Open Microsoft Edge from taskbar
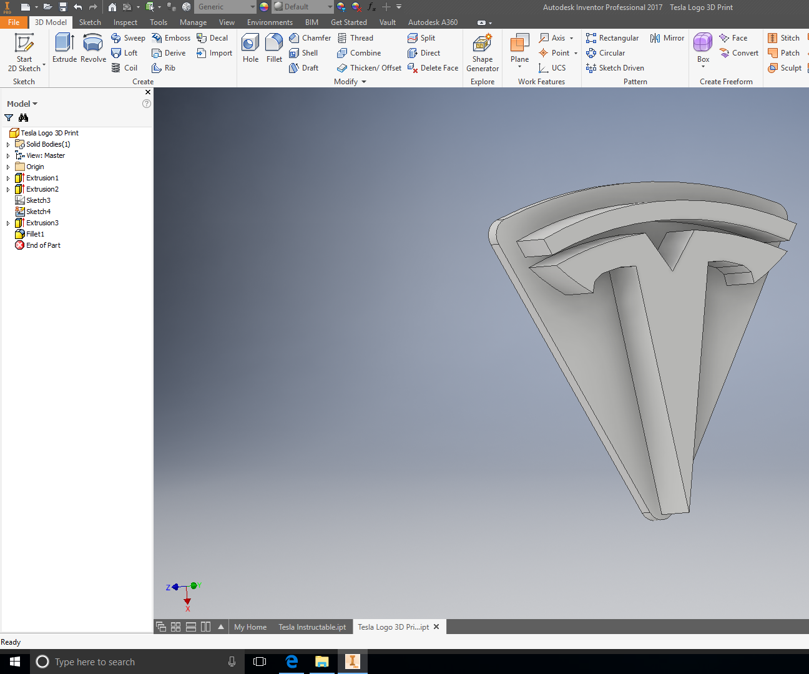Viewport: 809px width, 674px height. pyautogui.click(x=292, y=662)
